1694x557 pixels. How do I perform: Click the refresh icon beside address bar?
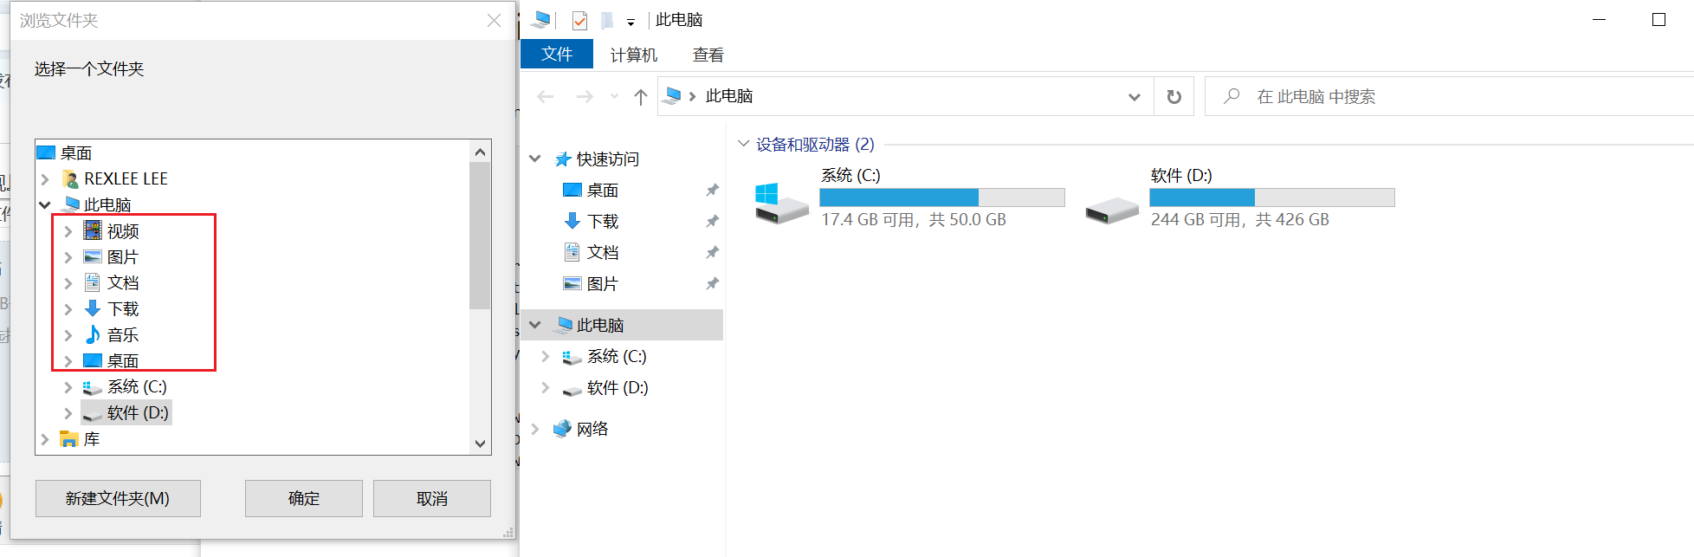point(1174,97)
